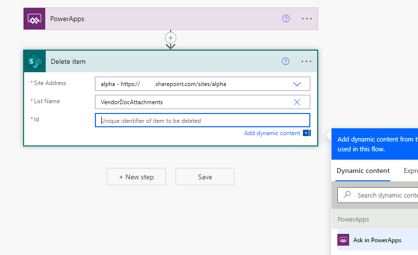Click the PowerApps section header in panel
The width and height of the screenshot is (418, 255).
click(x=353, y=220)
